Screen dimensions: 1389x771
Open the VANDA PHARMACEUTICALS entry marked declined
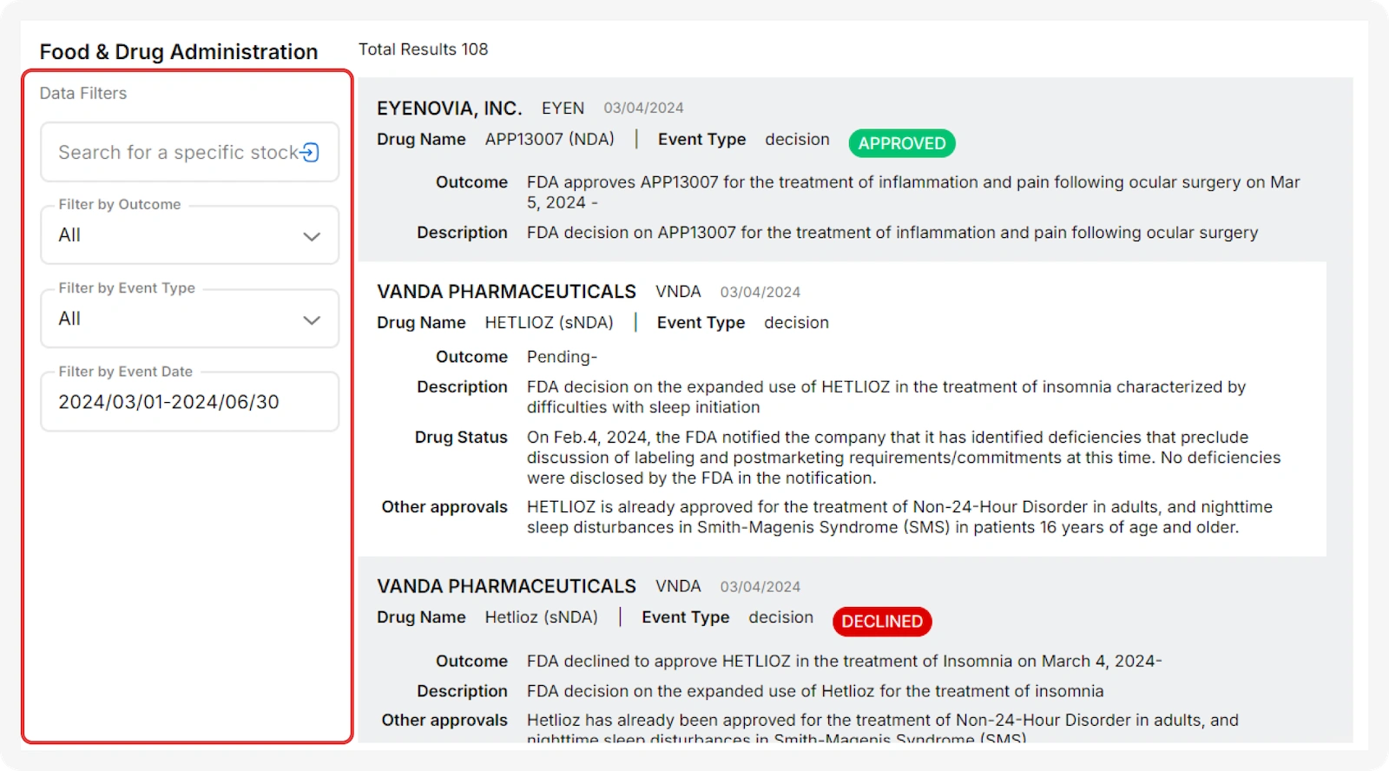tap(506, 587)
